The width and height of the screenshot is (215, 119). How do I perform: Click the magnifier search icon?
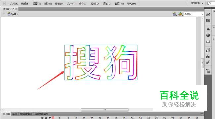tap(209, 3)
